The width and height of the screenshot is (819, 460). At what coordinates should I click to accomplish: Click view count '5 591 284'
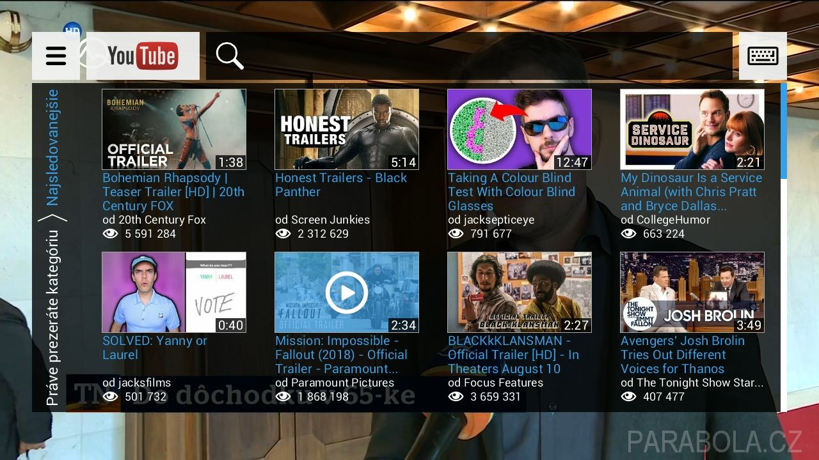(150, 234)
